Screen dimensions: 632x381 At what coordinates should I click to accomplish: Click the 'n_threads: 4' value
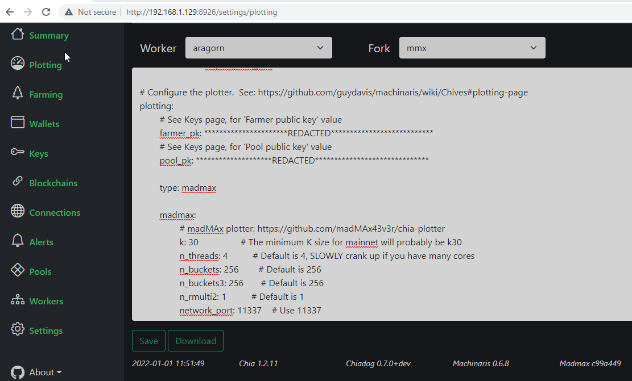click(x=204, y=256)
